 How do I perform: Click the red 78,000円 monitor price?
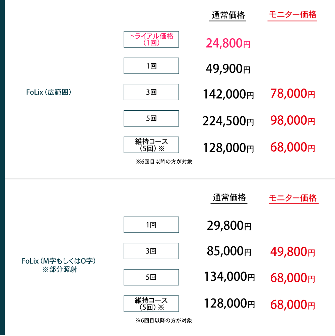tap(292, 94)
